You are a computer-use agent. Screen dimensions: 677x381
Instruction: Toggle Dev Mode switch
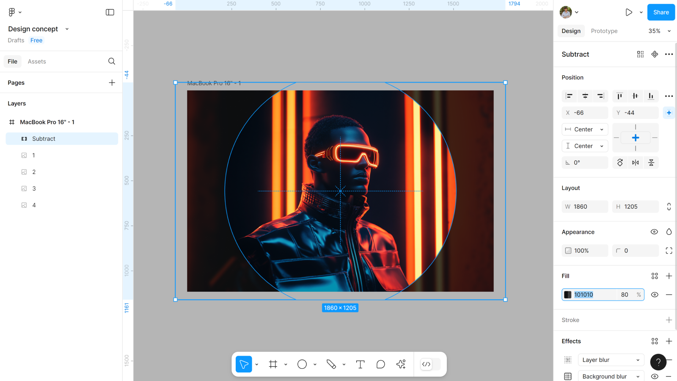430,364
